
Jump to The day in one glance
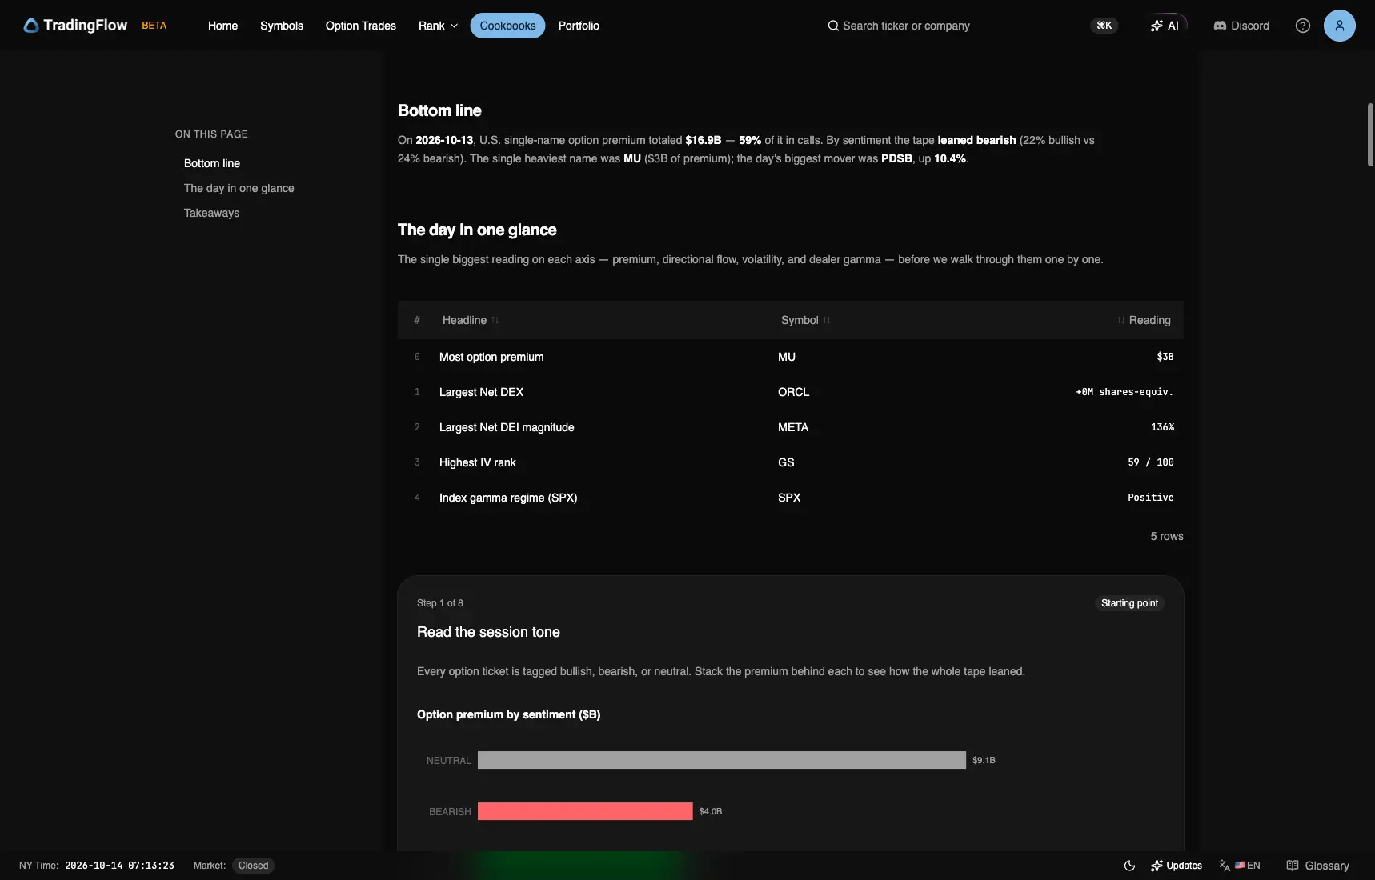pyautogui.click(x=239, y=188)
